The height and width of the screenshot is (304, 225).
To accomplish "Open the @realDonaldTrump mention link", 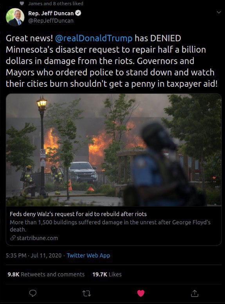I will click(x=94, y=38).
